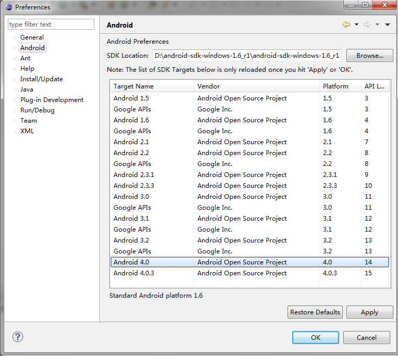Open the back history dropdown arrow

click(x=357, y=24)
